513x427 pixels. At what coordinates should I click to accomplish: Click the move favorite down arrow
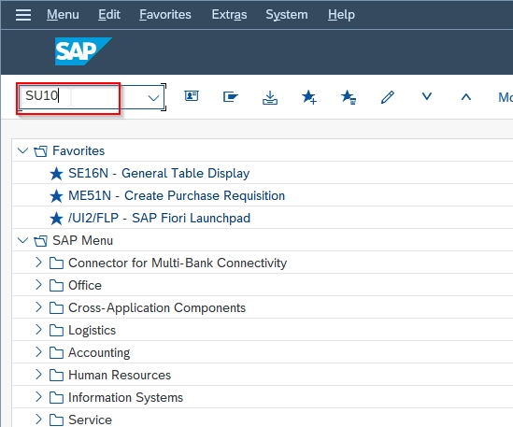[x=427, y=96]
